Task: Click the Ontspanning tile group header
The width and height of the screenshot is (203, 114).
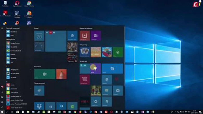Action: pos(83,45)
